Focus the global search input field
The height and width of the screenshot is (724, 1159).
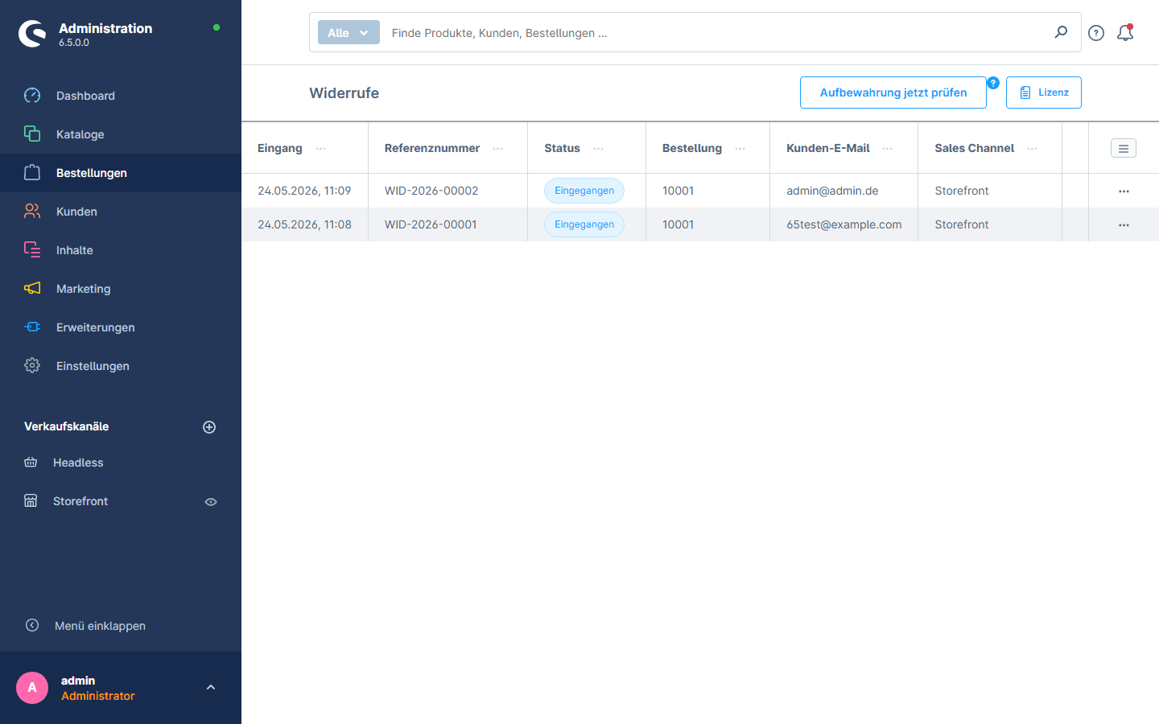pyautogui.click(x=716, y=33)
